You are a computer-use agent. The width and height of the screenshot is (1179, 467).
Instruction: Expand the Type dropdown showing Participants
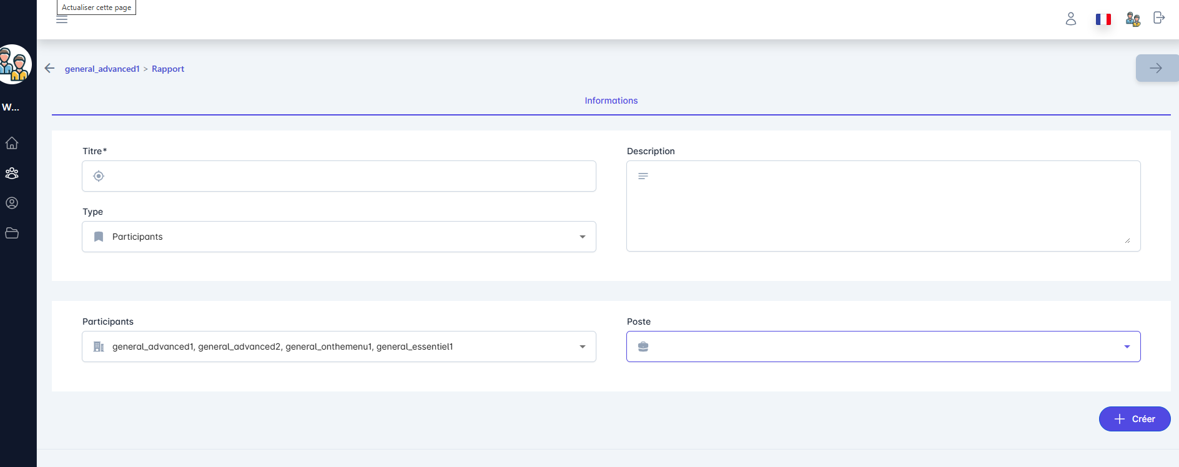click(x=338, y=237)
